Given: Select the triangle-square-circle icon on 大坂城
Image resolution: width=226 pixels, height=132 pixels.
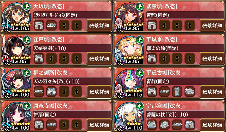Looking at the screenshot, I should tap(51, 25).
